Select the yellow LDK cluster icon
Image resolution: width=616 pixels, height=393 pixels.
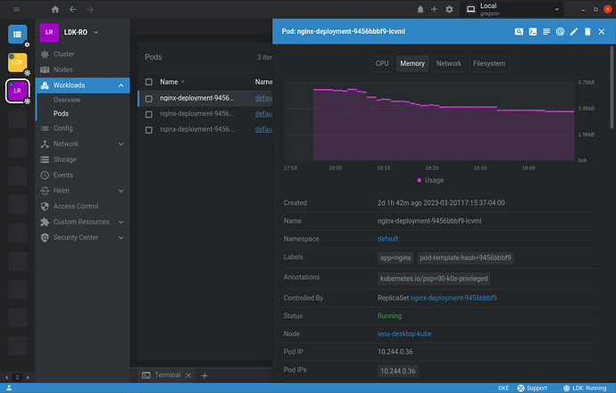click(18, 62)
